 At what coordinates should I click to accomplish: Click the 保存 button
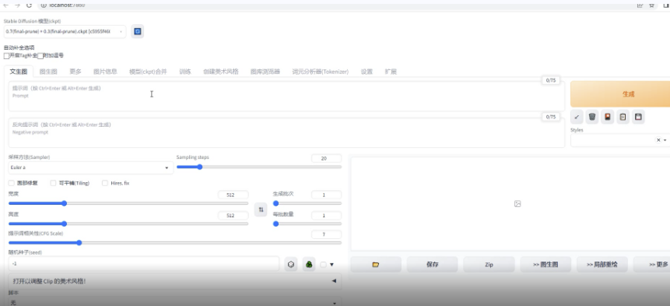(x=433, y=265)
